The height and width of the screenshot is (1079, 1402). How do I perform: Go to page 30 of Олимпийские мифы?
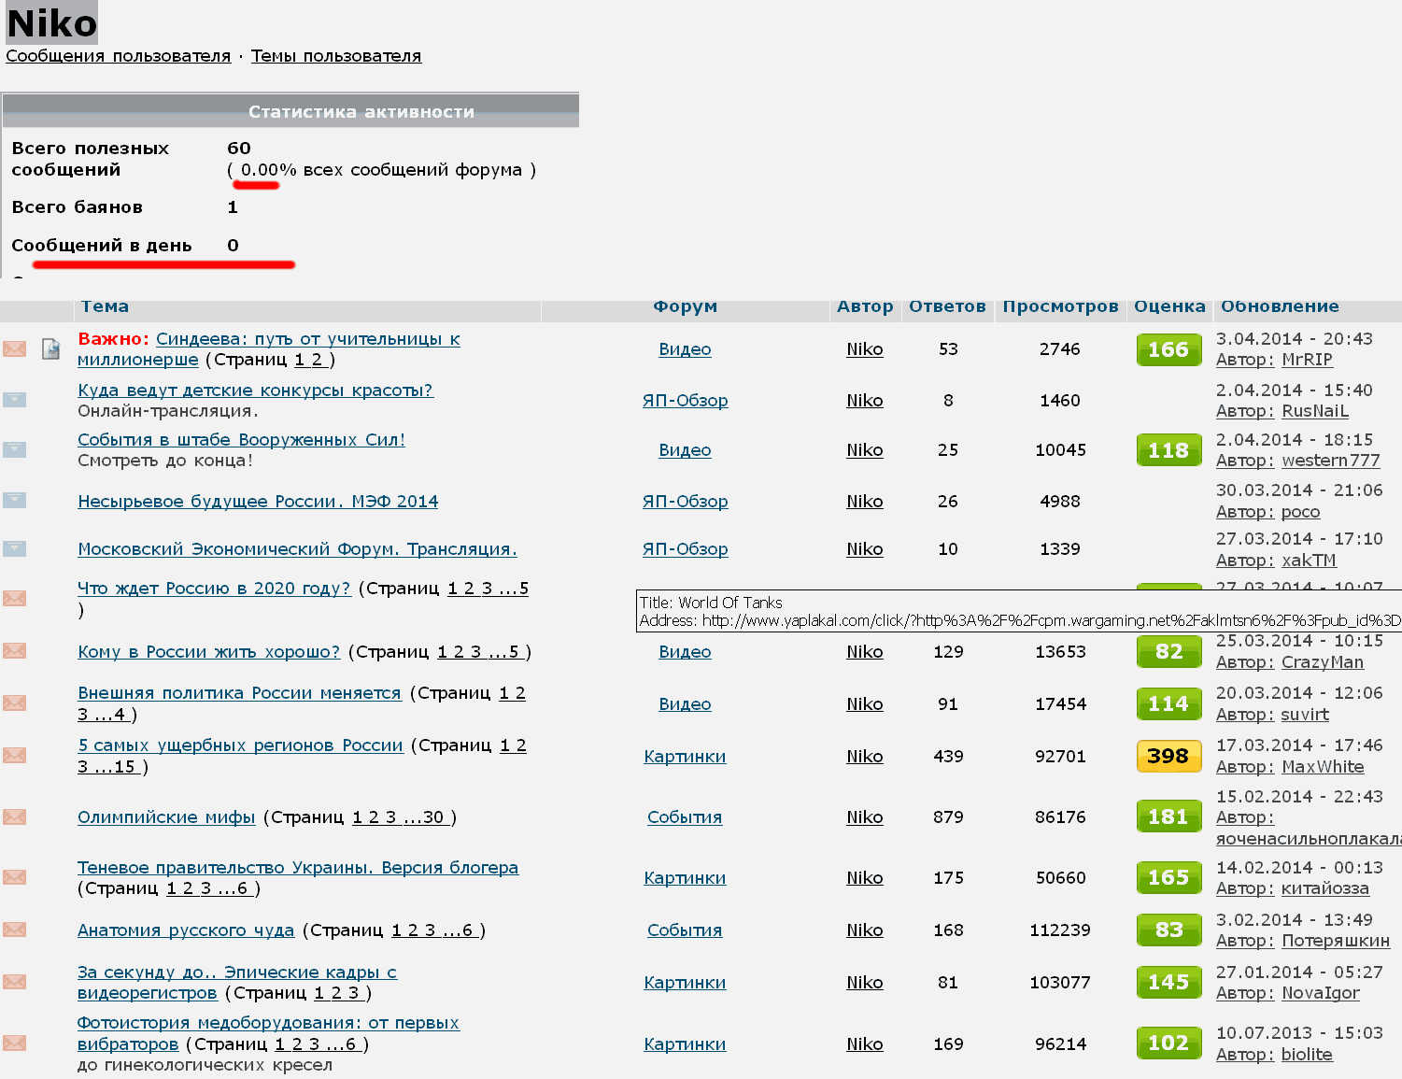click(433, 817)
